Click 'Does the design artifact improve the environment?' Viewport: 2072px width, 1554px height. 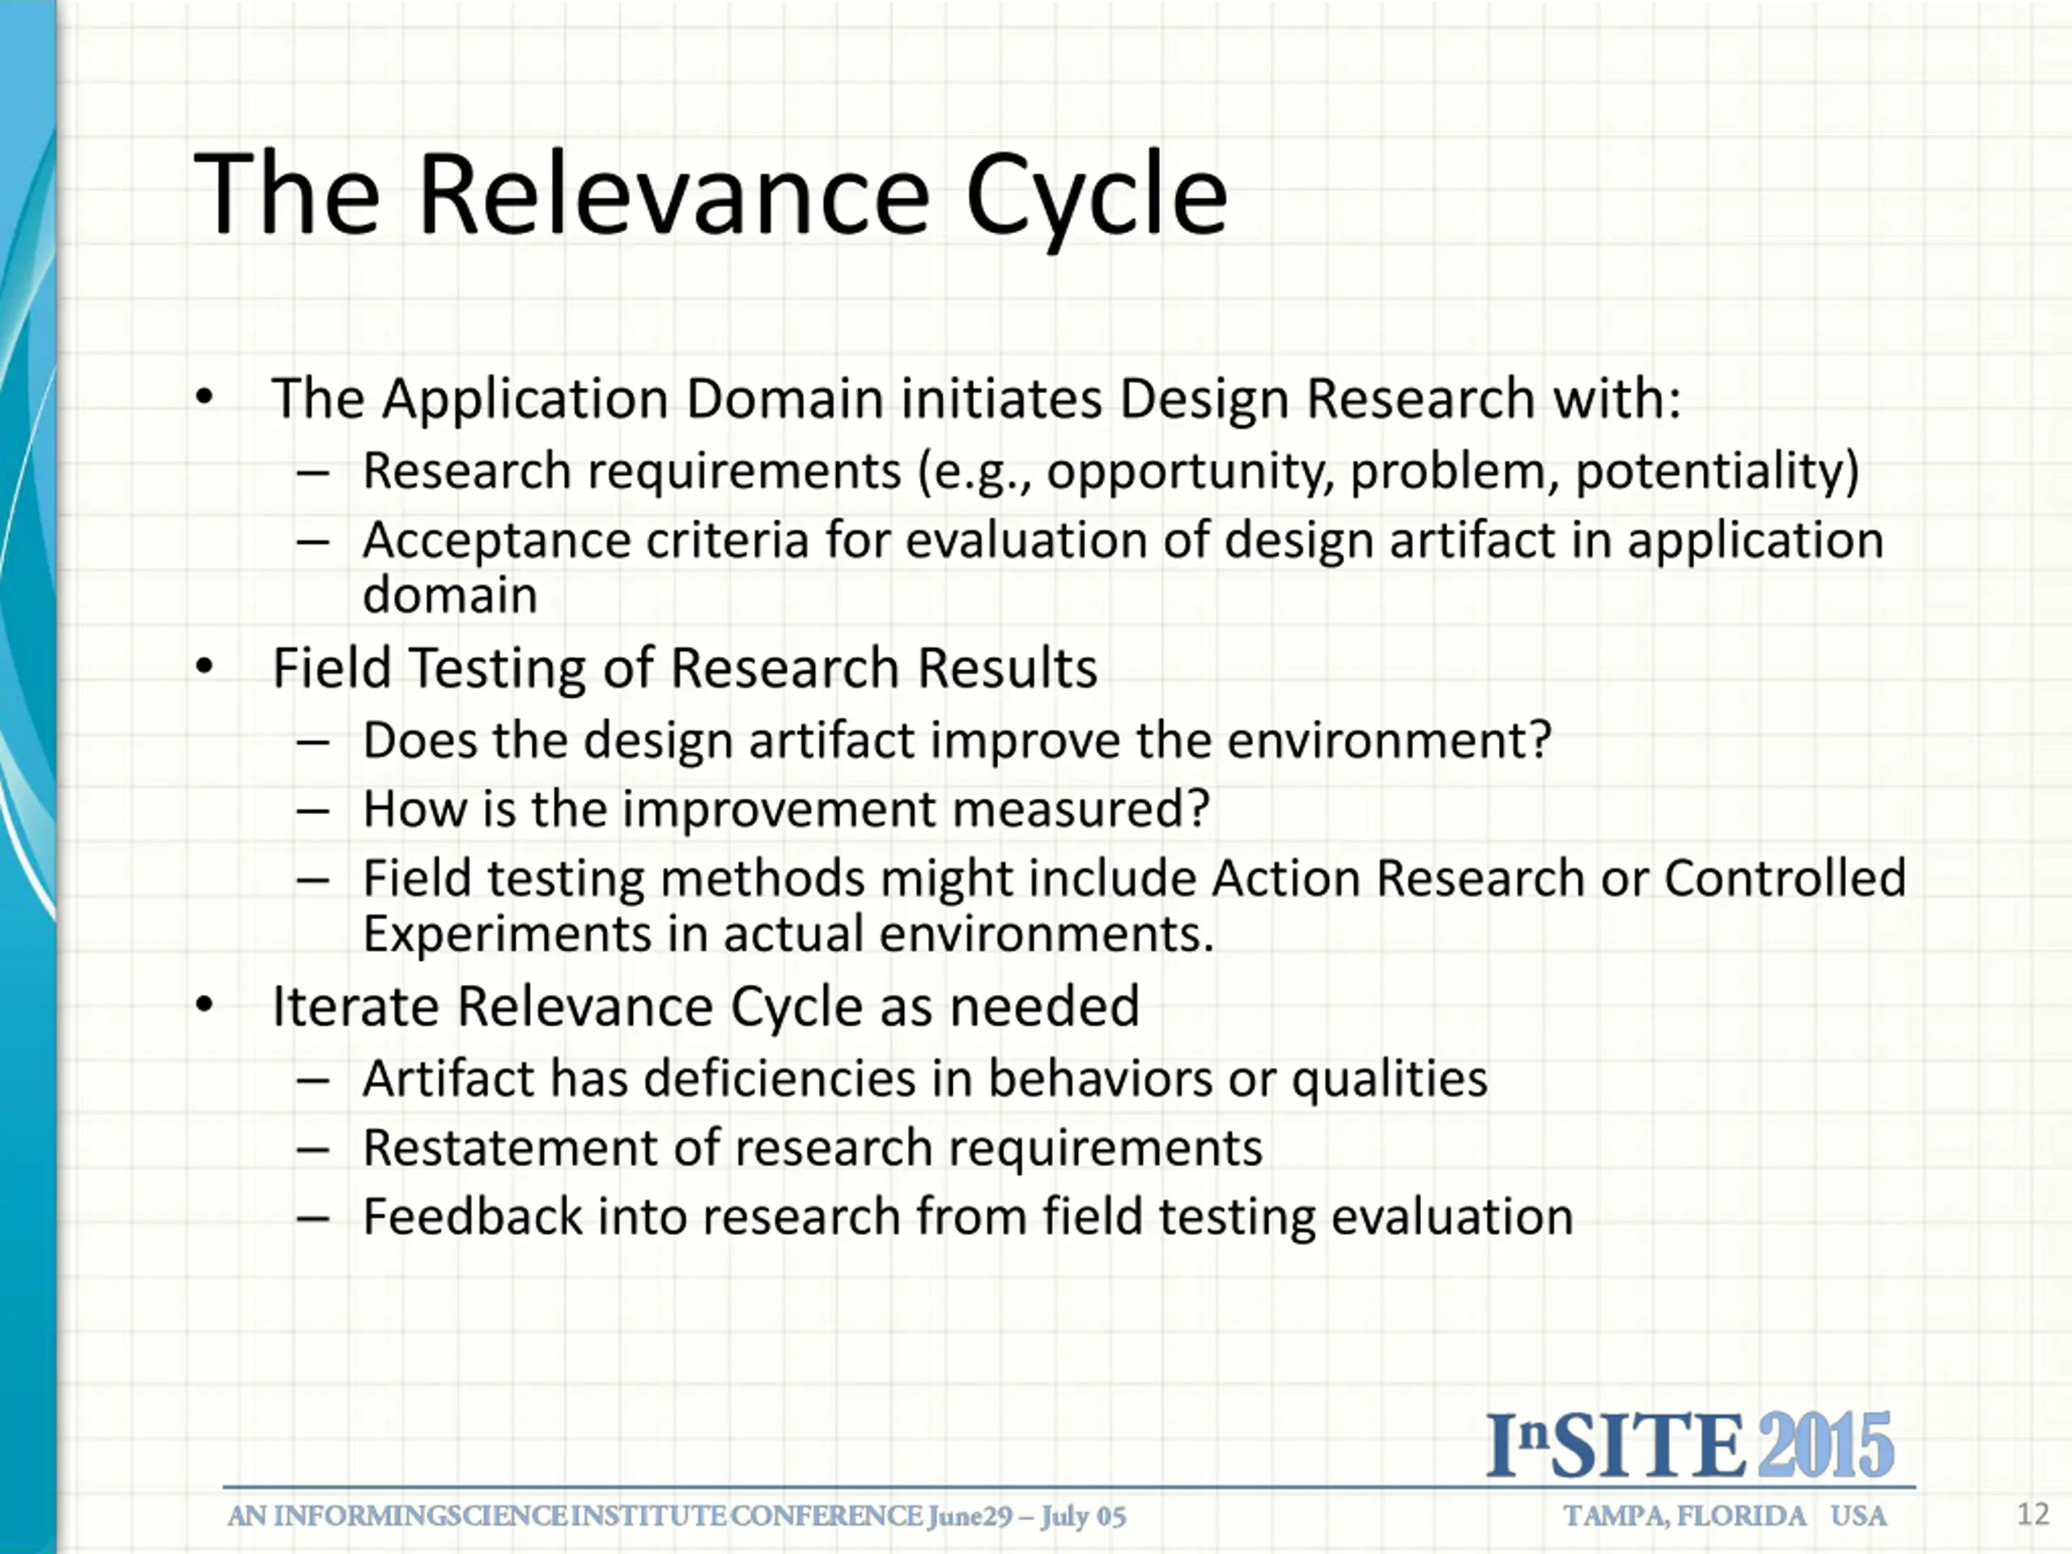[957, 740]
